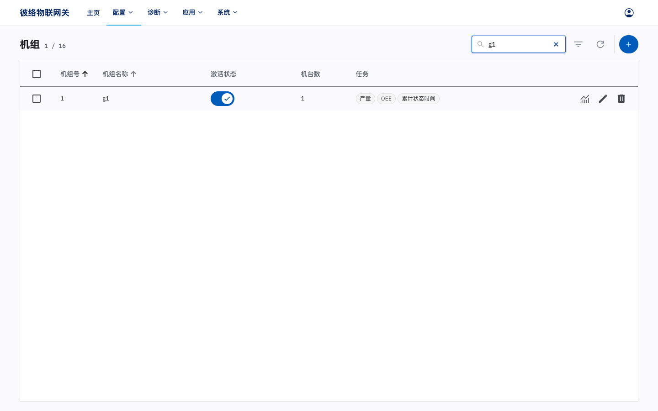Sort by 机组号 column
The image size is (658, 411).
pos(74,74)
